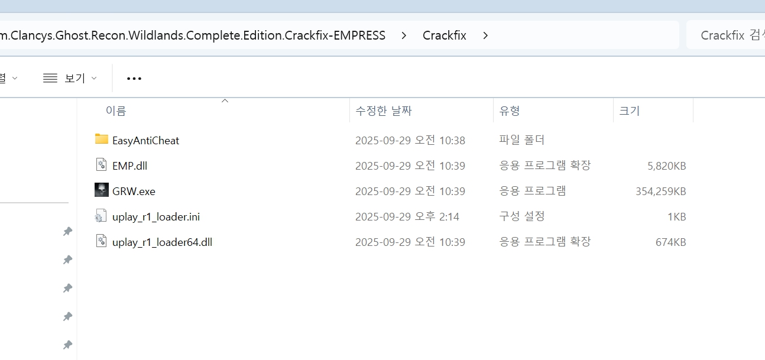Viewport: 765px width, 360px height.
Task: Click the GRW.exe application icon
Action: pyautogui.click(x=102, y=190)
